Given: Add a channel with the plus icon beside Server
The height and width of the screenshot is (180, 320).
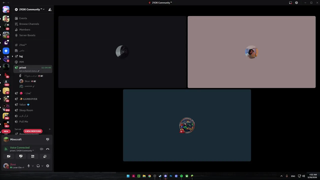Looking at the screenshot, I should pos(49,129).
